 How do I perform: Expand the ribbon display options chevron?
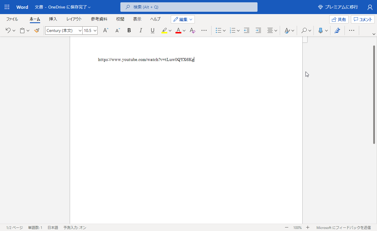[374, 34]
